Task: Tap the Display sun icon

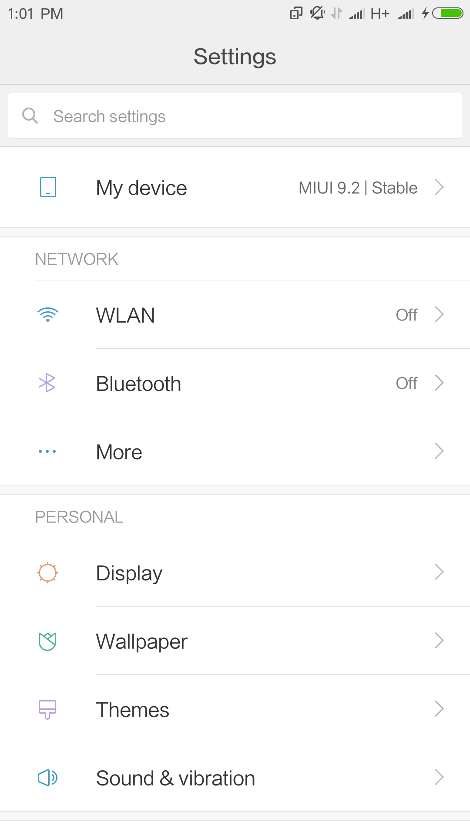Action: tap(47, 573)
